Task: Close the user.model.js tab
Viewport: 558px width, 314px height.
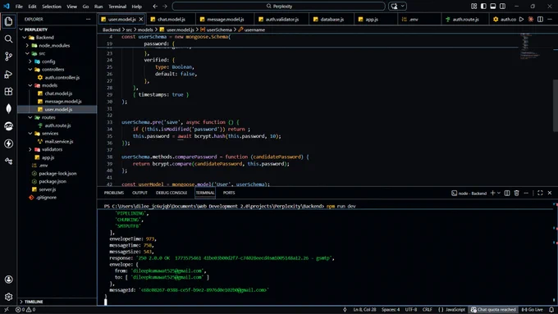Action: coord(141,19)
